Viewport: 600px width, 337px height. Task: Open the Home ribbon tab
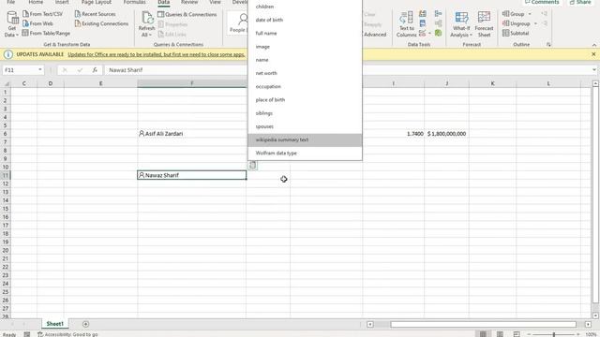(x=36, y=2)
